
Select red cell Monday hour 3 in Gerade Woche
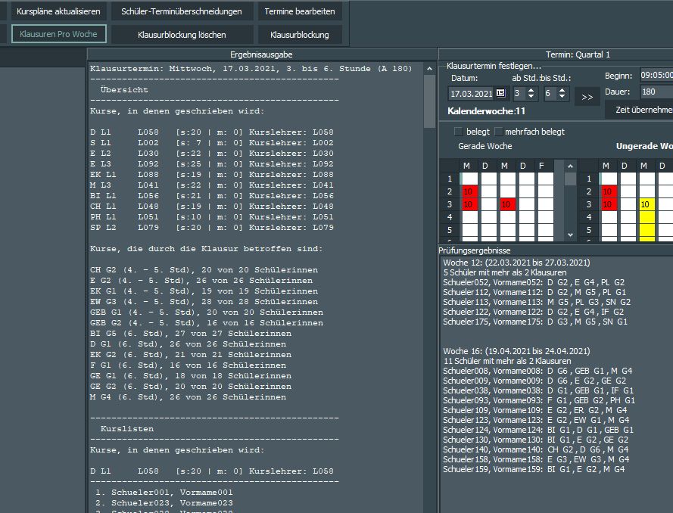click(x=469, y=204)
